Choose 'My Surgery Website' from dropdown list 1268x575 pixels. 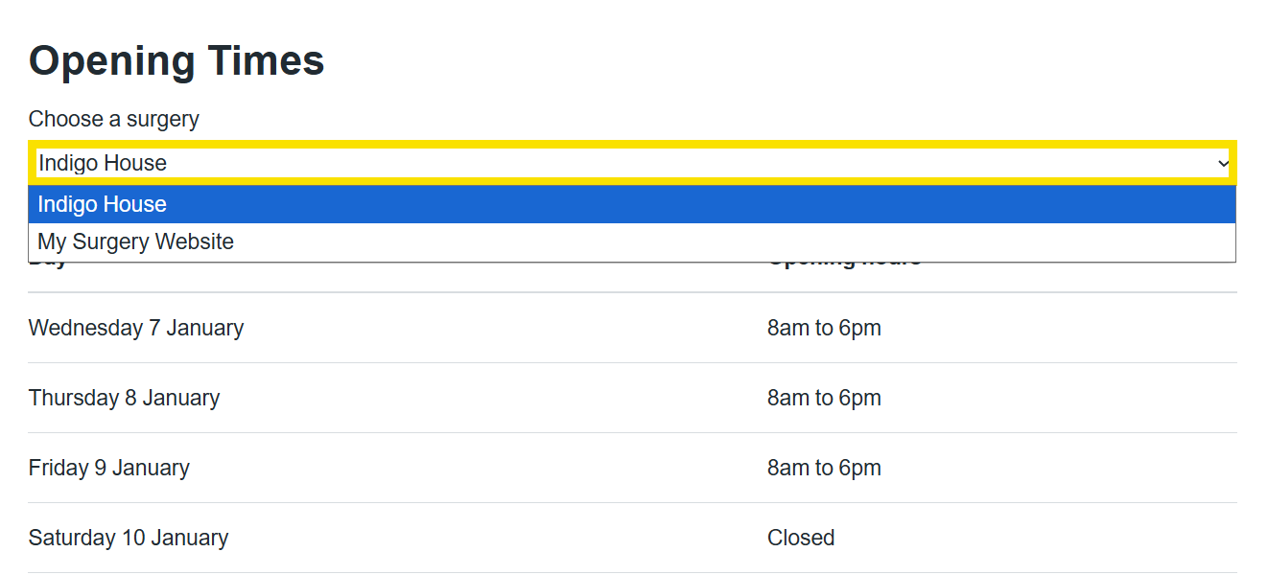click(136, 241)
